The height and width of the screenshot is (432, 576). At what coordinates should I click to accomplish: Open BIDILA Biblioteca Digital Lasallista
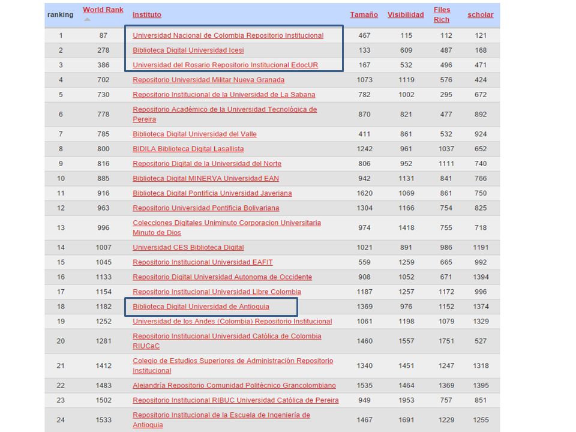(x=188, y=149)
